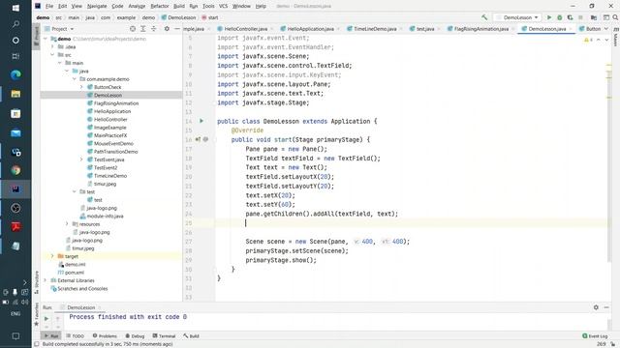Image resolution: width=620 pixels, height=348 pixels.
Task: Expand the .idea folder
Action: point(52,46)
